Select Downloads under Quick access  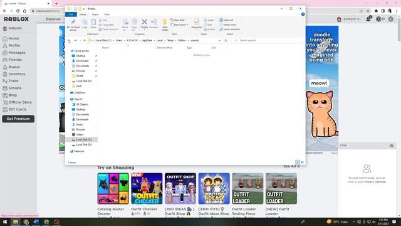[x=82, y=61]
